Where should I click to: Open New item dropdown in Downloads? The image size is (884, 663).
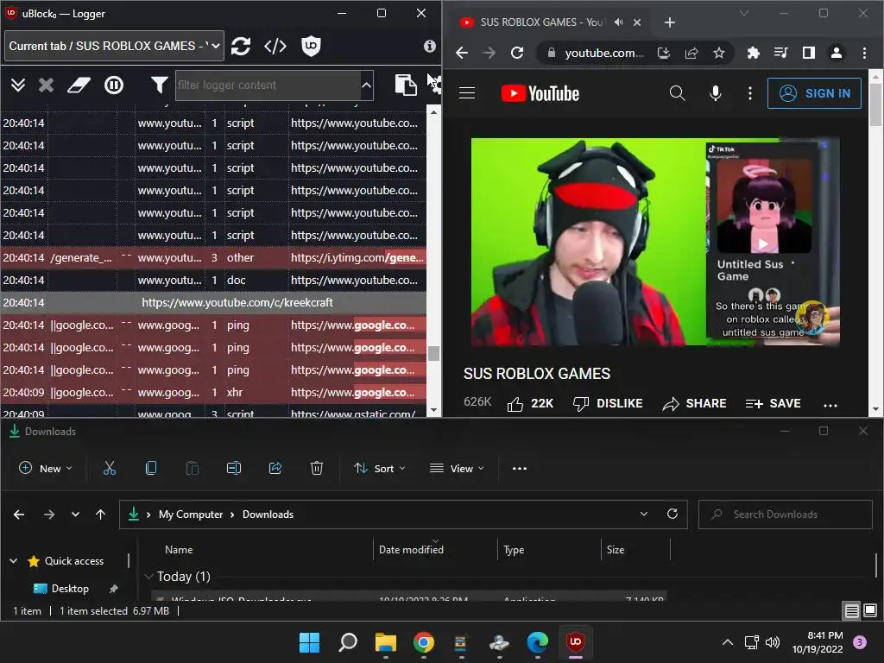click(46, 469)
